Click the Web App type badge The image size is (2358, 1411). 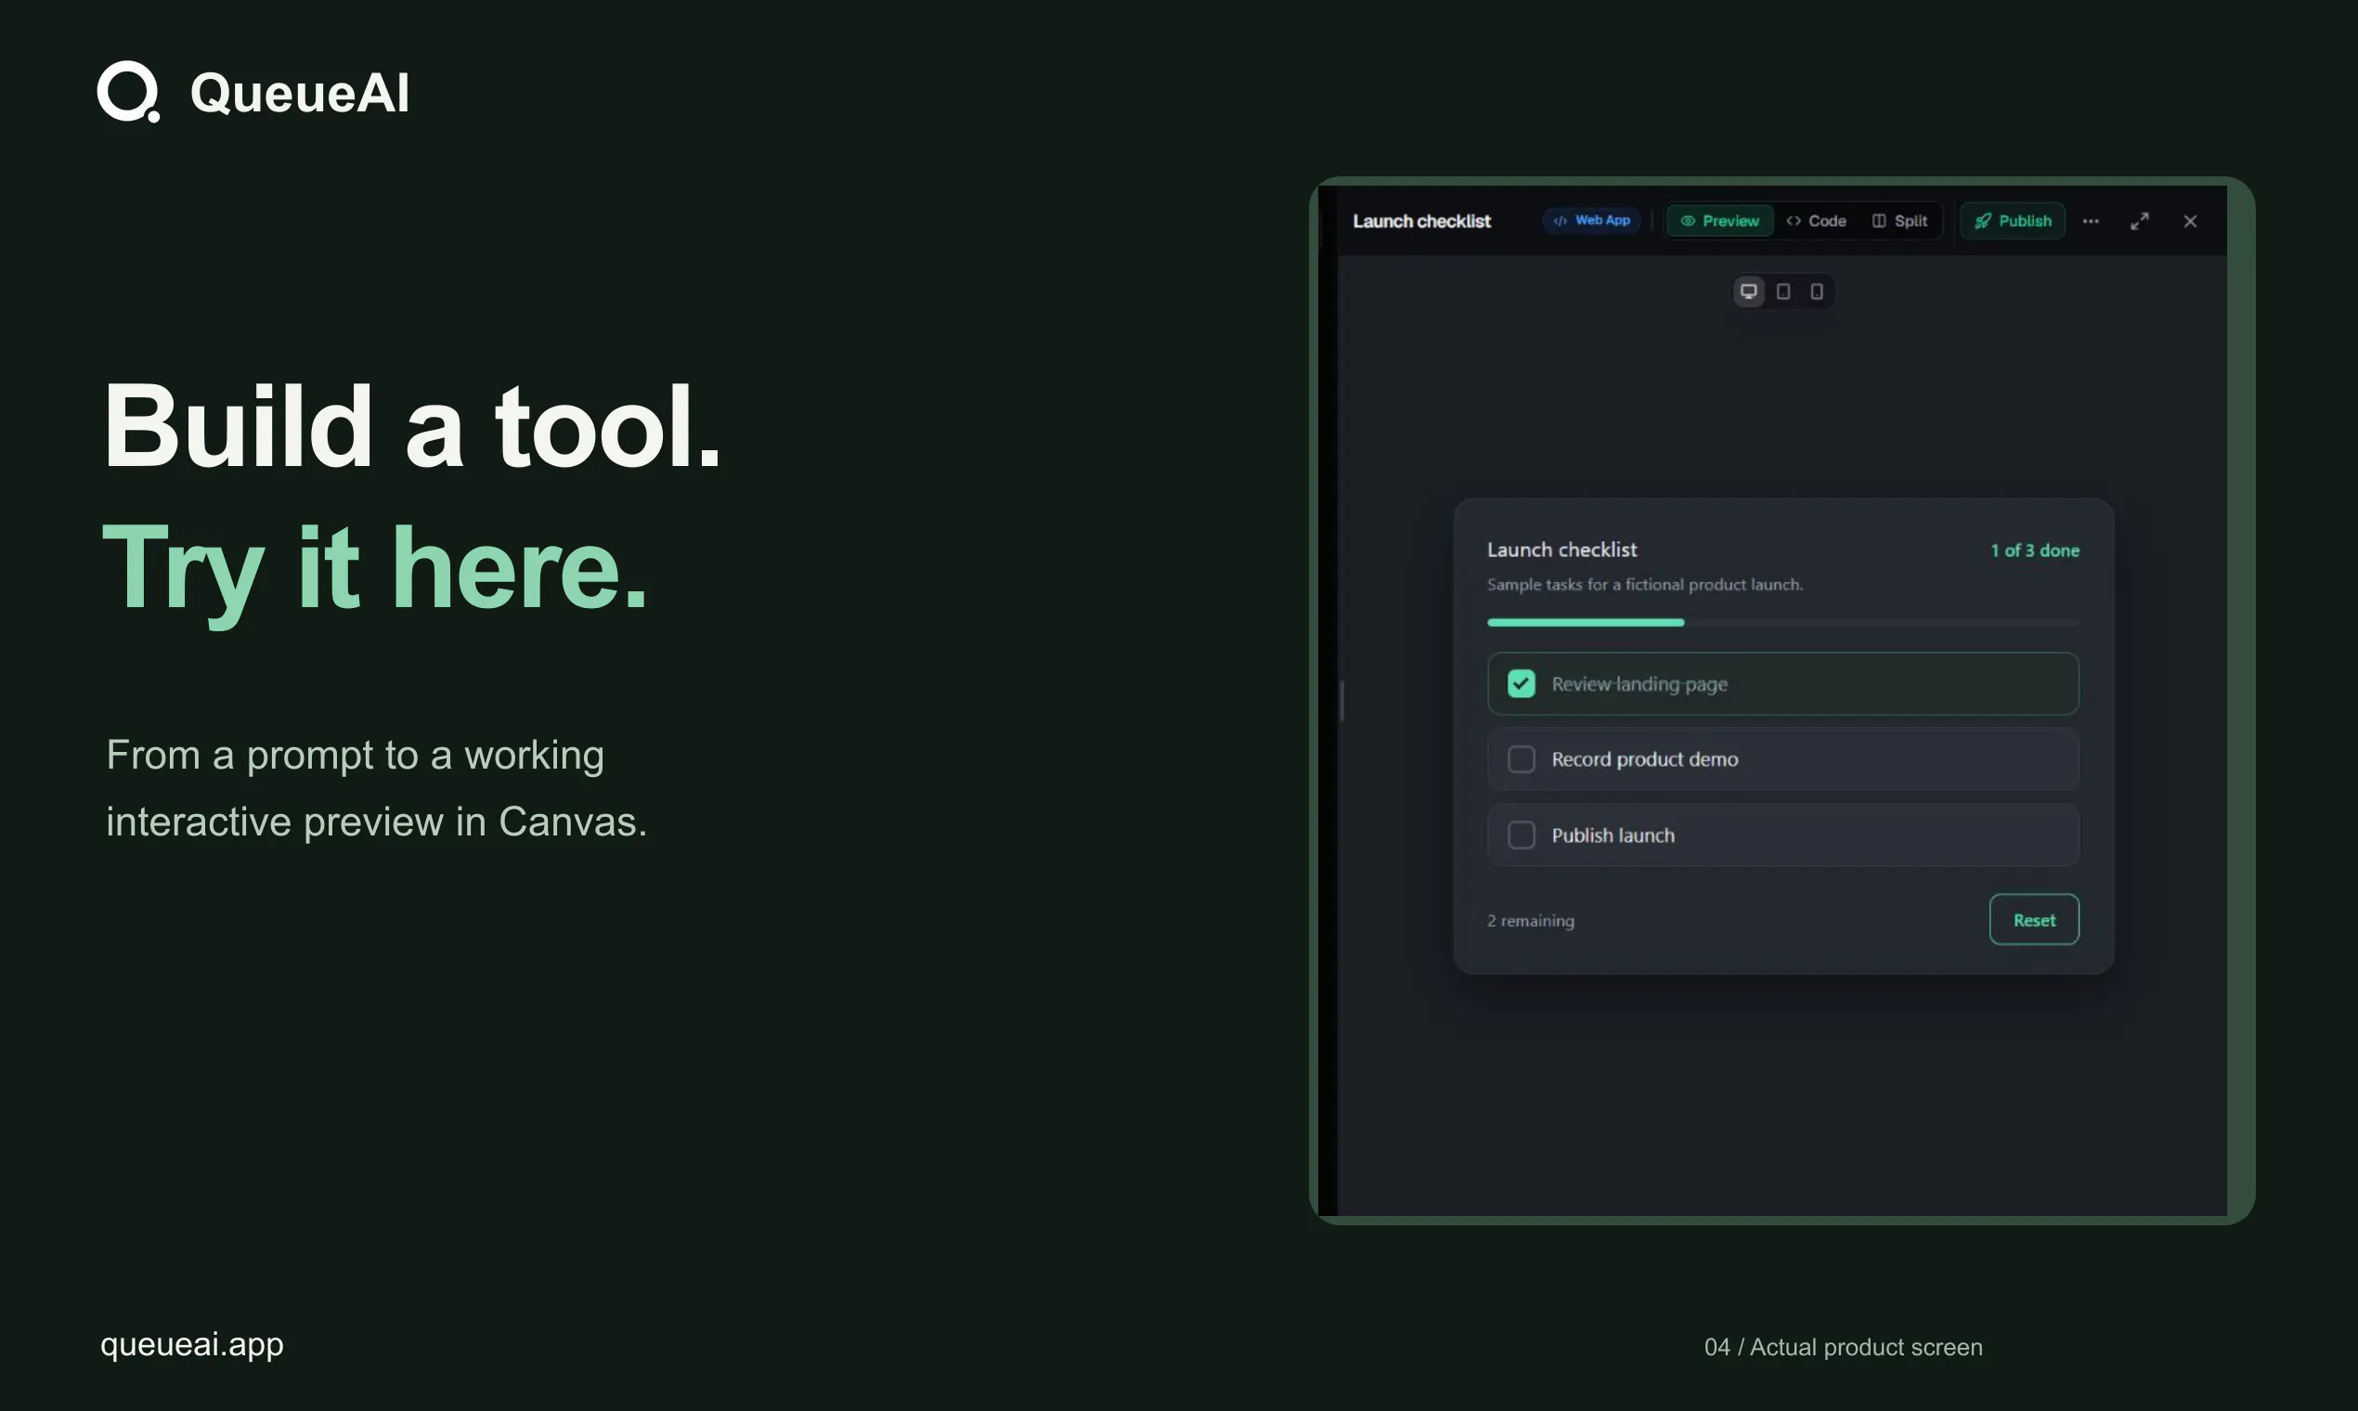1591,221
